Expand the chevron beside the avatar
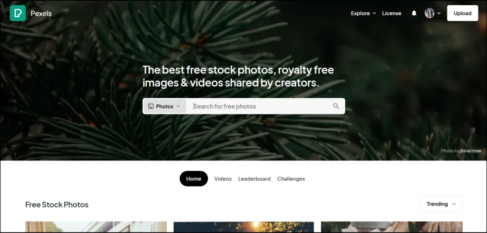 (439, 13)
